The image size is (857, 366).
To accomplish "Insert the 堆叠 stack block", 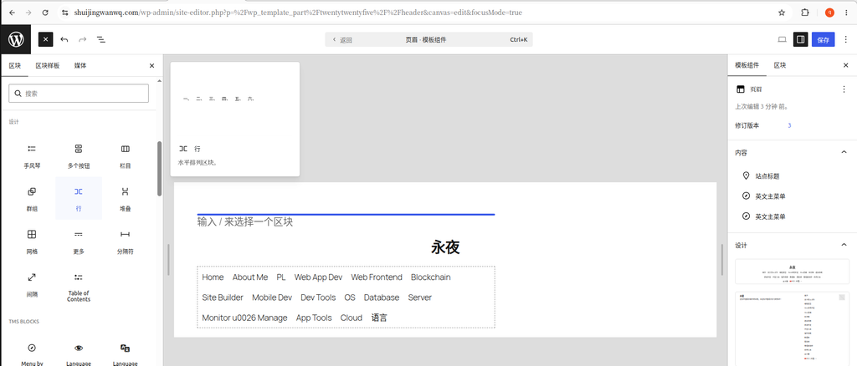I will [x=126, y=199].
